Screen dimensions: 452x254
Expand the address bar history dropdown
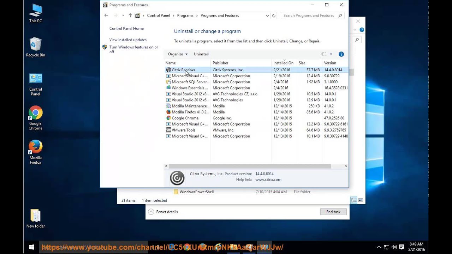tap(267, 16)
